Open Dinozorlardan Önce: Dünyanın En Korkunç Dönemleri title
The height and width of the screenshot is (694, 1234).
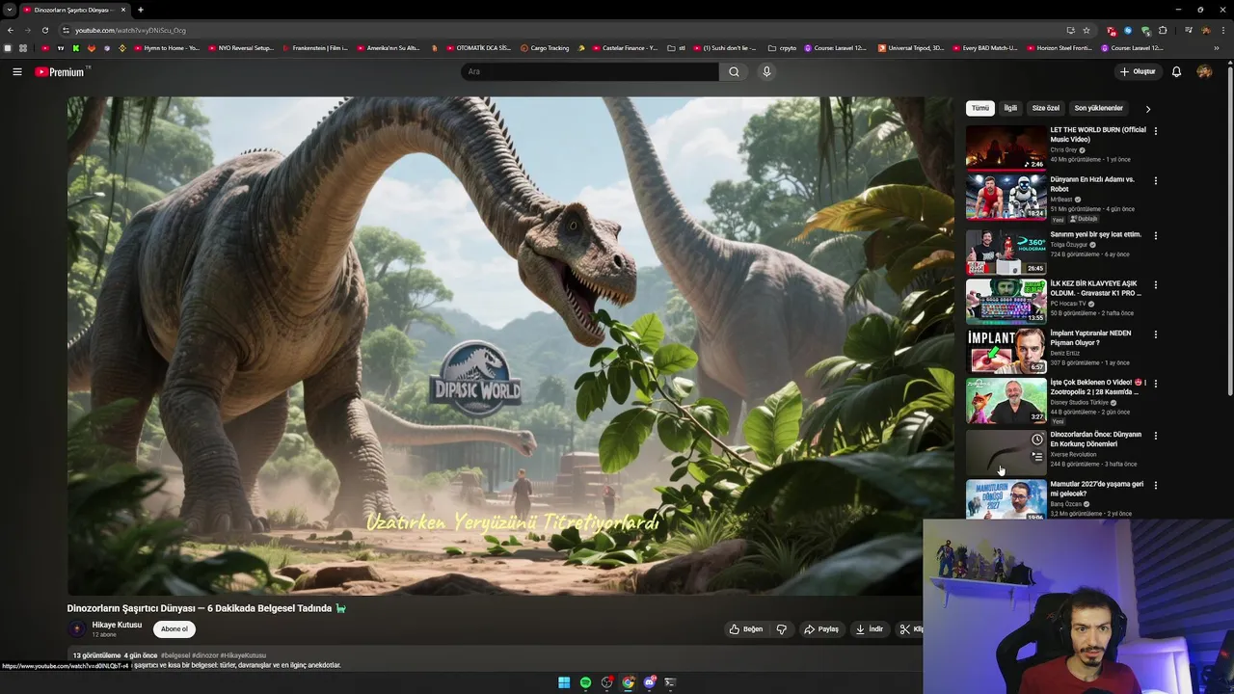(x=1096, y=439)
